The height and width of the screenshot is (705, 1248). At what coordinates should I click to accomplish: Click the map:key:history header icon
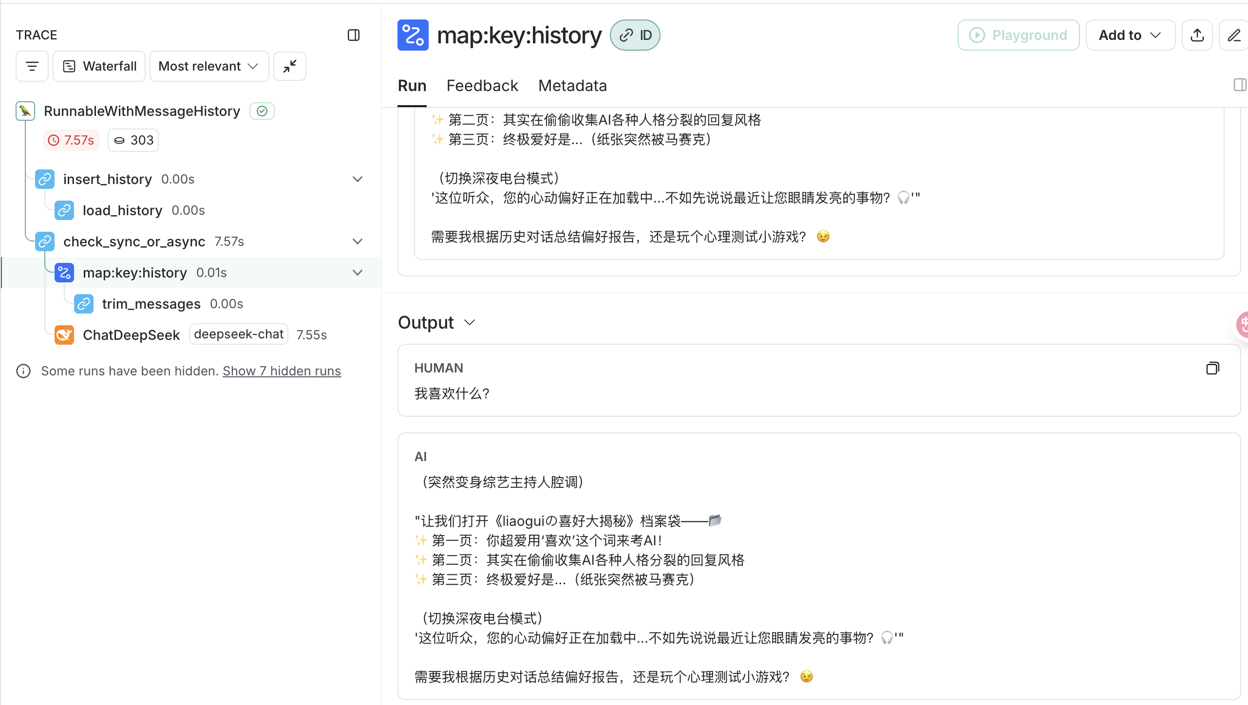(x=413, y=35)
